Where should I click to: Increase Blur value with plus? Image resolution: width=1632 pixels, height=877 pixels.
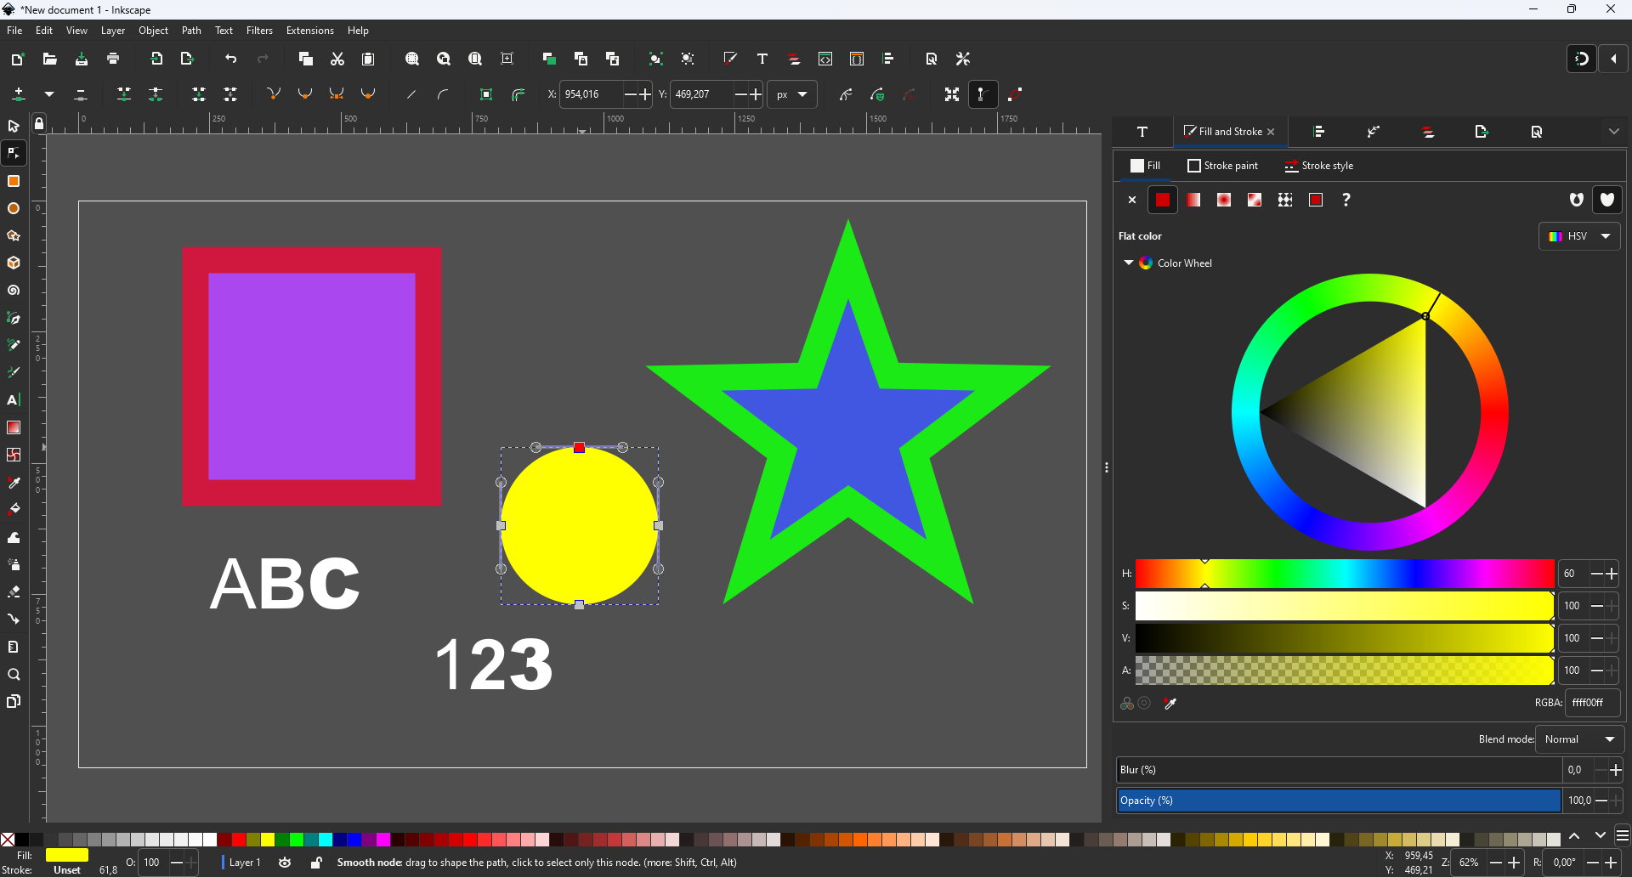[1615, 770]
